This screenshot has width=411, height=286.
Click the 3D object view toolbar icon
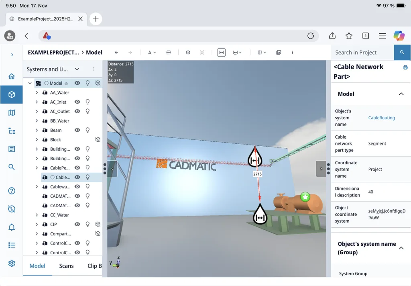[x=188, y=52]
